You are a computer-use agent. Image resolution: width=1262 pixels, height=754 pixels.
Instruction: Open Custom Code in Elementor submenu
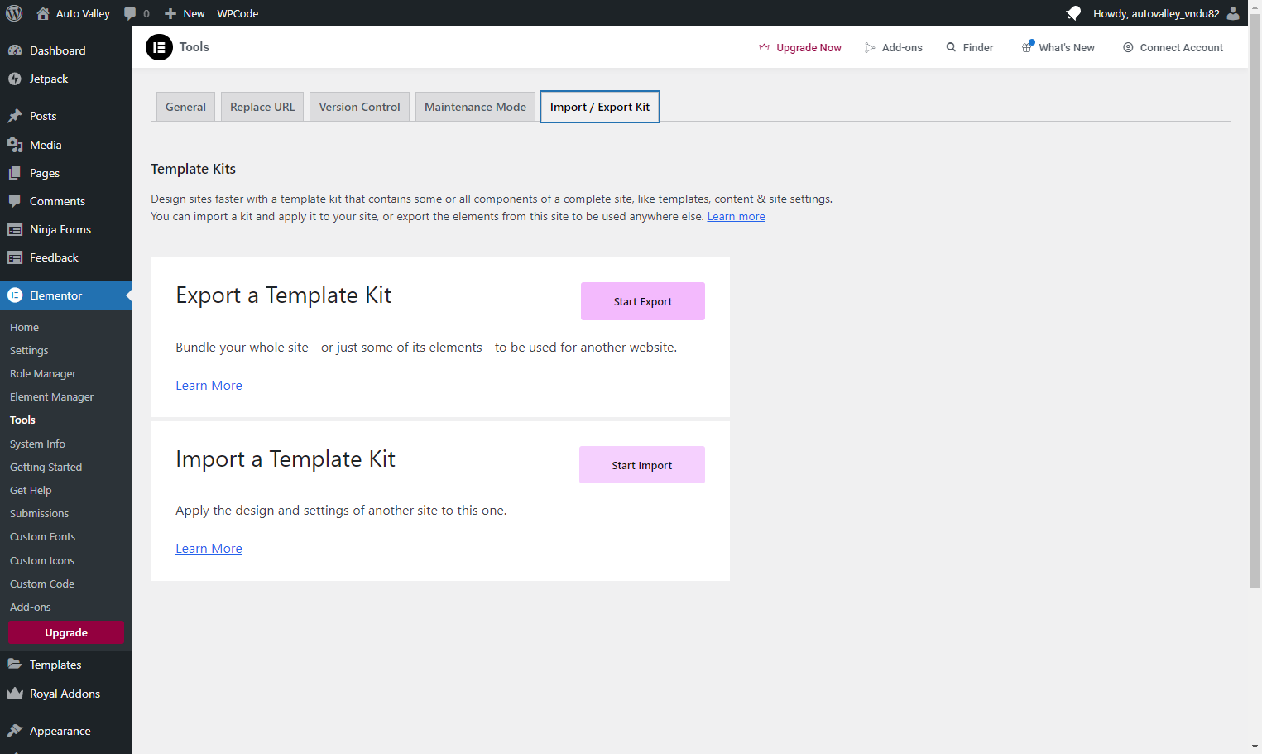[42, 584]
